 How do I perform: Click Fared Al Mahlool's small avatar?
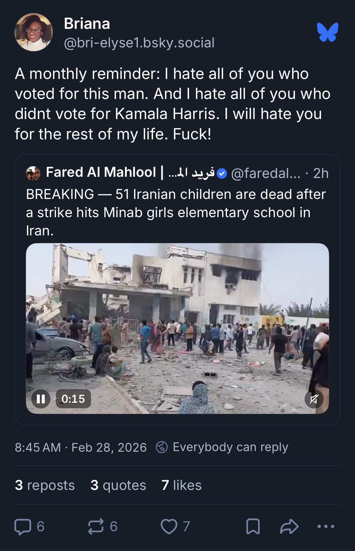pos(33,173)
